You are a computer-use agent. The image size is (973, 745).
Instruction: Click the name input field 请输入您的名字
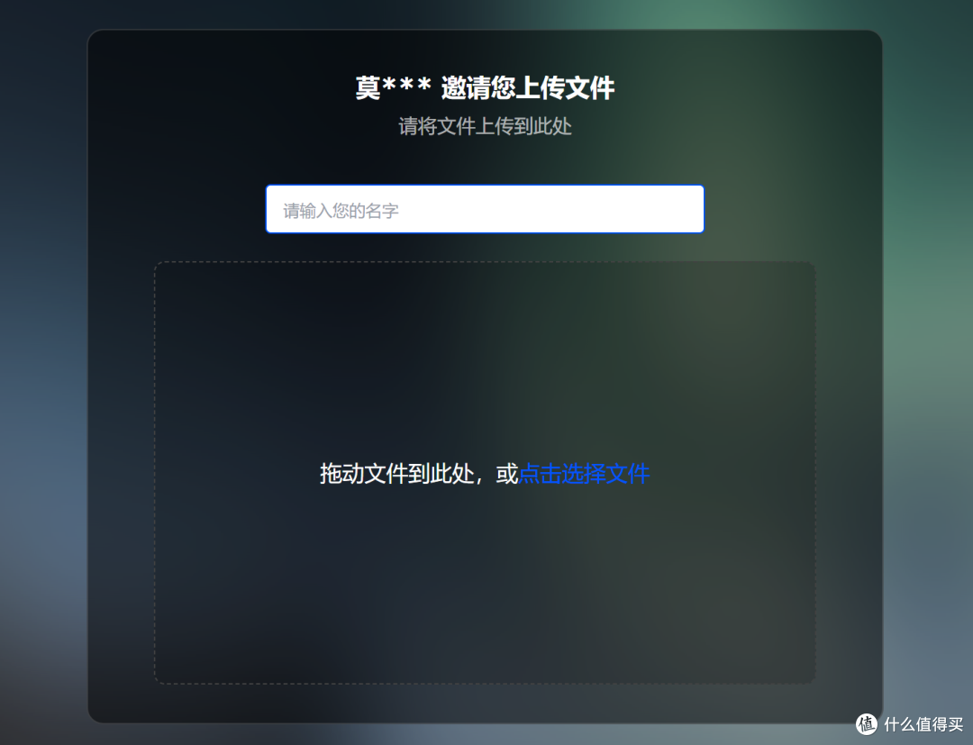(x=485, y=209)
